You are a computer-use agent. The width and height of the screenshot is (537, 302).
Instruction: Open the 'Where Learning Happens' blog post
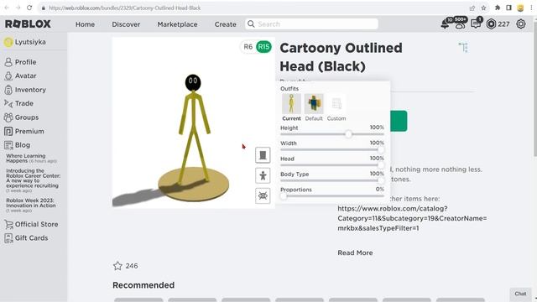pyautogui.click(x=31, y=159)
